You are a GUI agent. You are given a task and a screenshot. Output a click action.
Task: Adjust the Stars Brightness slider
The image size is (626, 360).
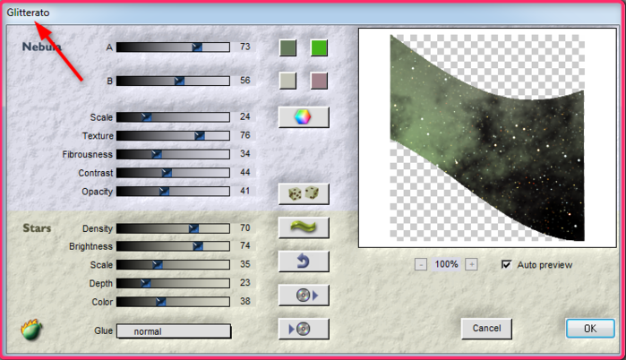(173, 246)
